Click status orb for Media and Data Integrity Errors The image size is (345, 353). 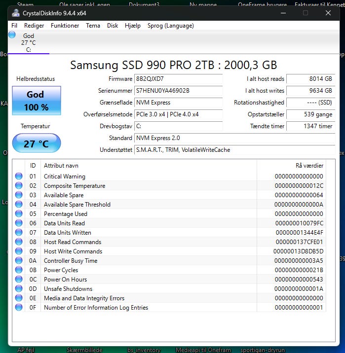[19, 298]
